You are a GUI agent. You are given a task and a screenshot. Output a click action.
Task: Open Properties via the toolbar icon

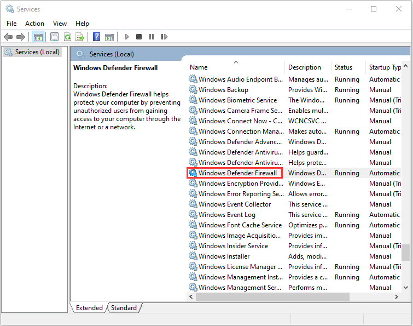click(54, 37)
